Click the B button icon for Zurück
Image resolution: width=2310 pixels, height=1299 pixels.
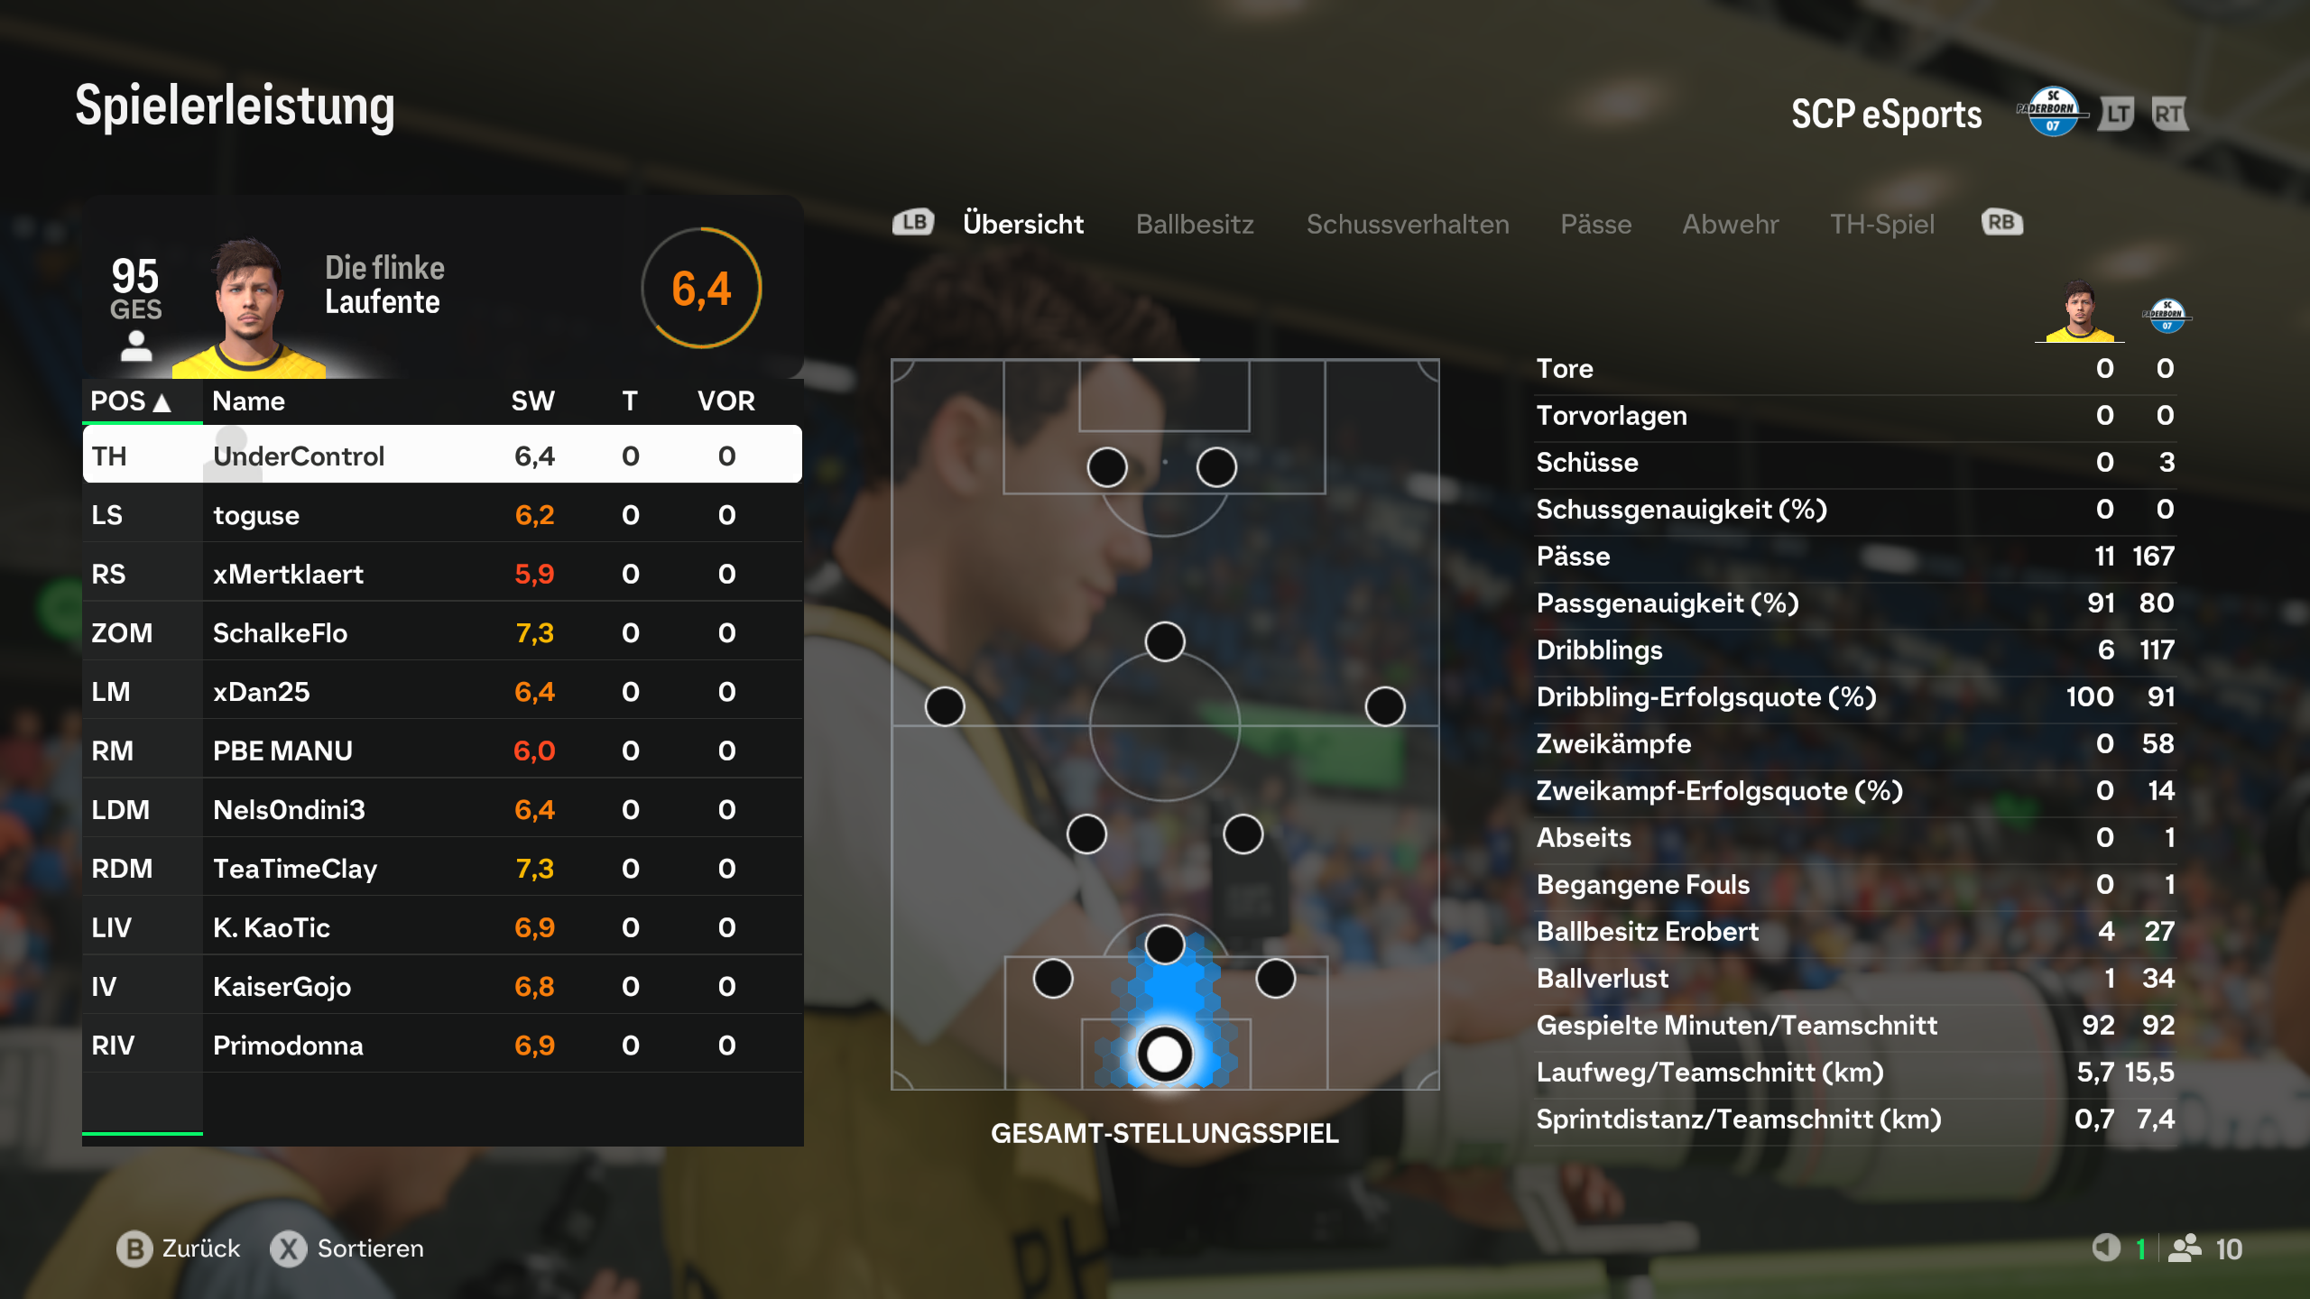[x=134, y=1248]
